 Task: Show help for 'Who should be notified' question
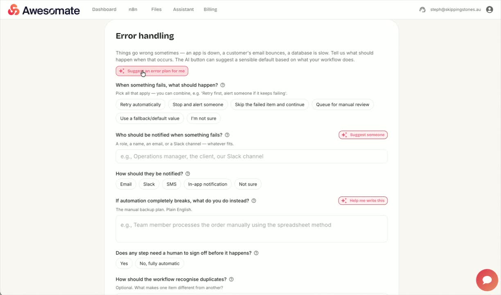tap(227, 135)
